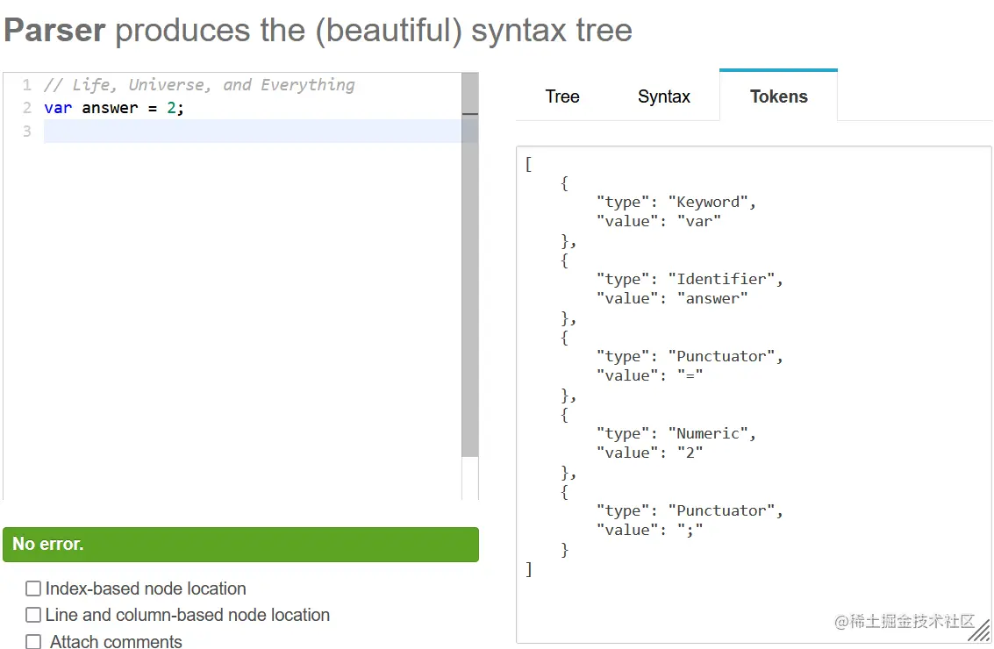The width and height of the screenshot is (994, 649).
Task: Click the green No error status bar
Action: click(240, 544)
